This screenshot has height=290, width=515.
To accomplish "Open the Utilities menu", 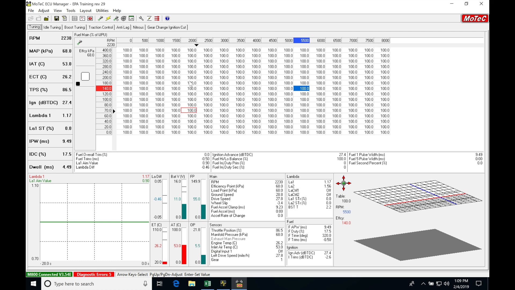I will tap(102, 10).
